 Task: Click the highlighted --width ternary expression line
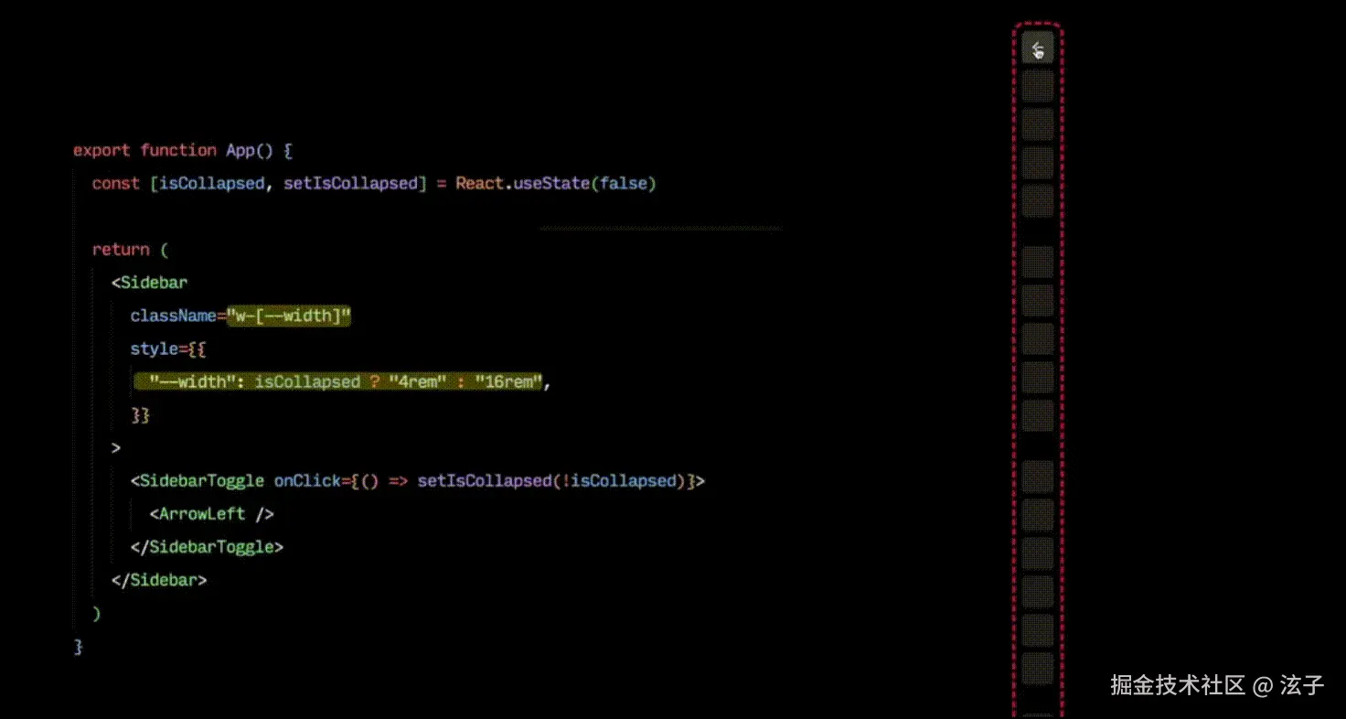(x=340, y=381)
